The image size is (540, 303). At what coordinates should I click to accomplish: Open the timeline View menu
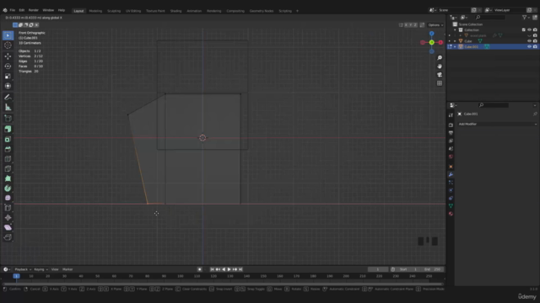(x=55, y=269)
